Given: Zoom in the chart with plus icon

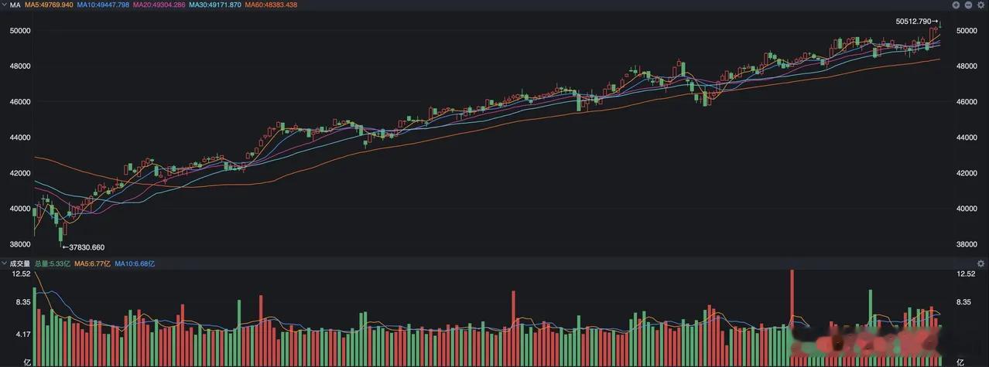Looking at the screenshot, I should coord(956,5).
